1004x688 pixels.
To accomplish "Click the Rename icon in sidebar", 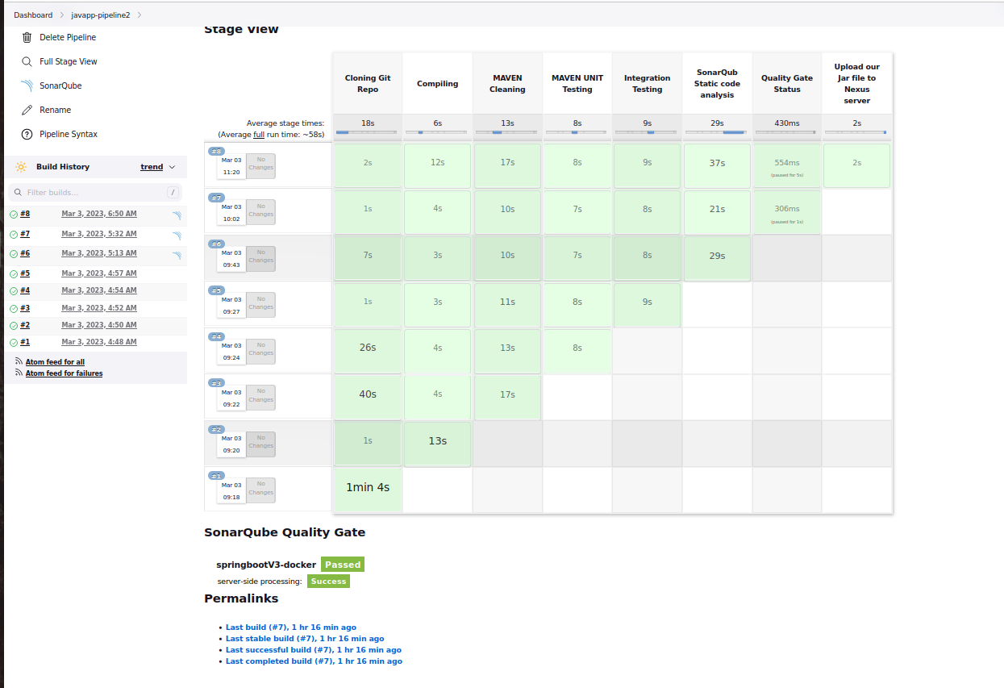I will (27, 110).
